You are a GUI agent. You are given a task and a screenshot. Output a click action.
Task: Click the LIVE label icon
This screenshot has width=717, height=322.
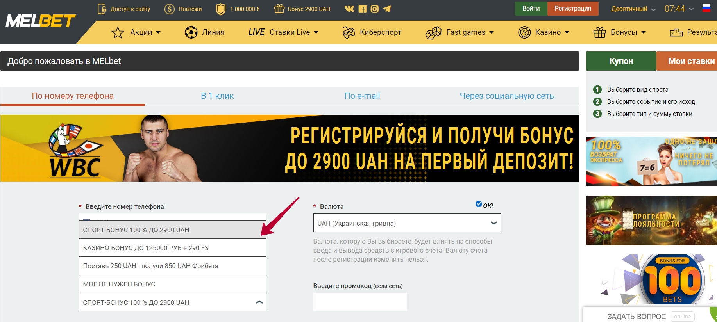point(256,32)
